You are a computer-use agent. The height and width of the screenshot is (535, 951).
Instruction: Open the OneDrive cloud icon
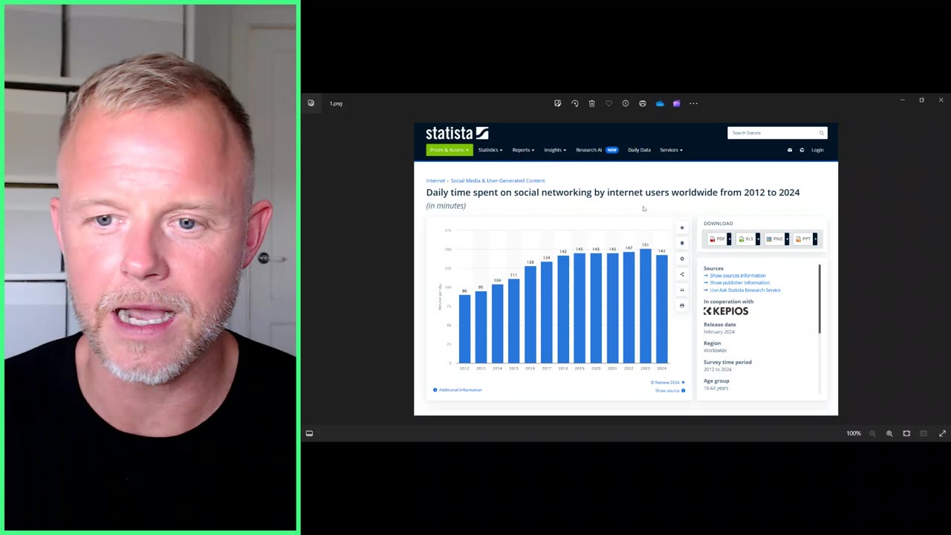pos(660,103)
